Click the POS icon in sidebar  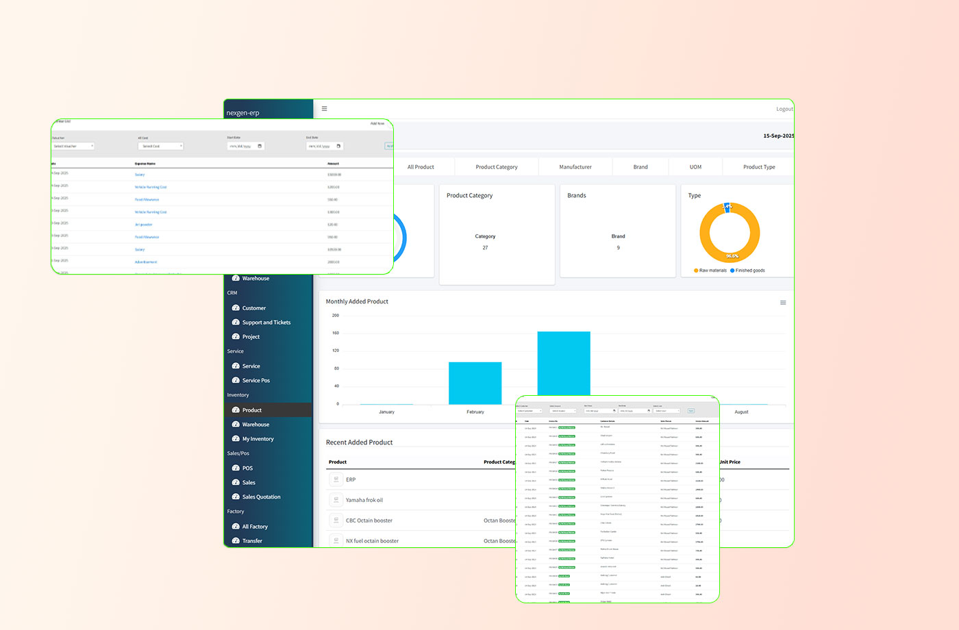coord(236,468)
